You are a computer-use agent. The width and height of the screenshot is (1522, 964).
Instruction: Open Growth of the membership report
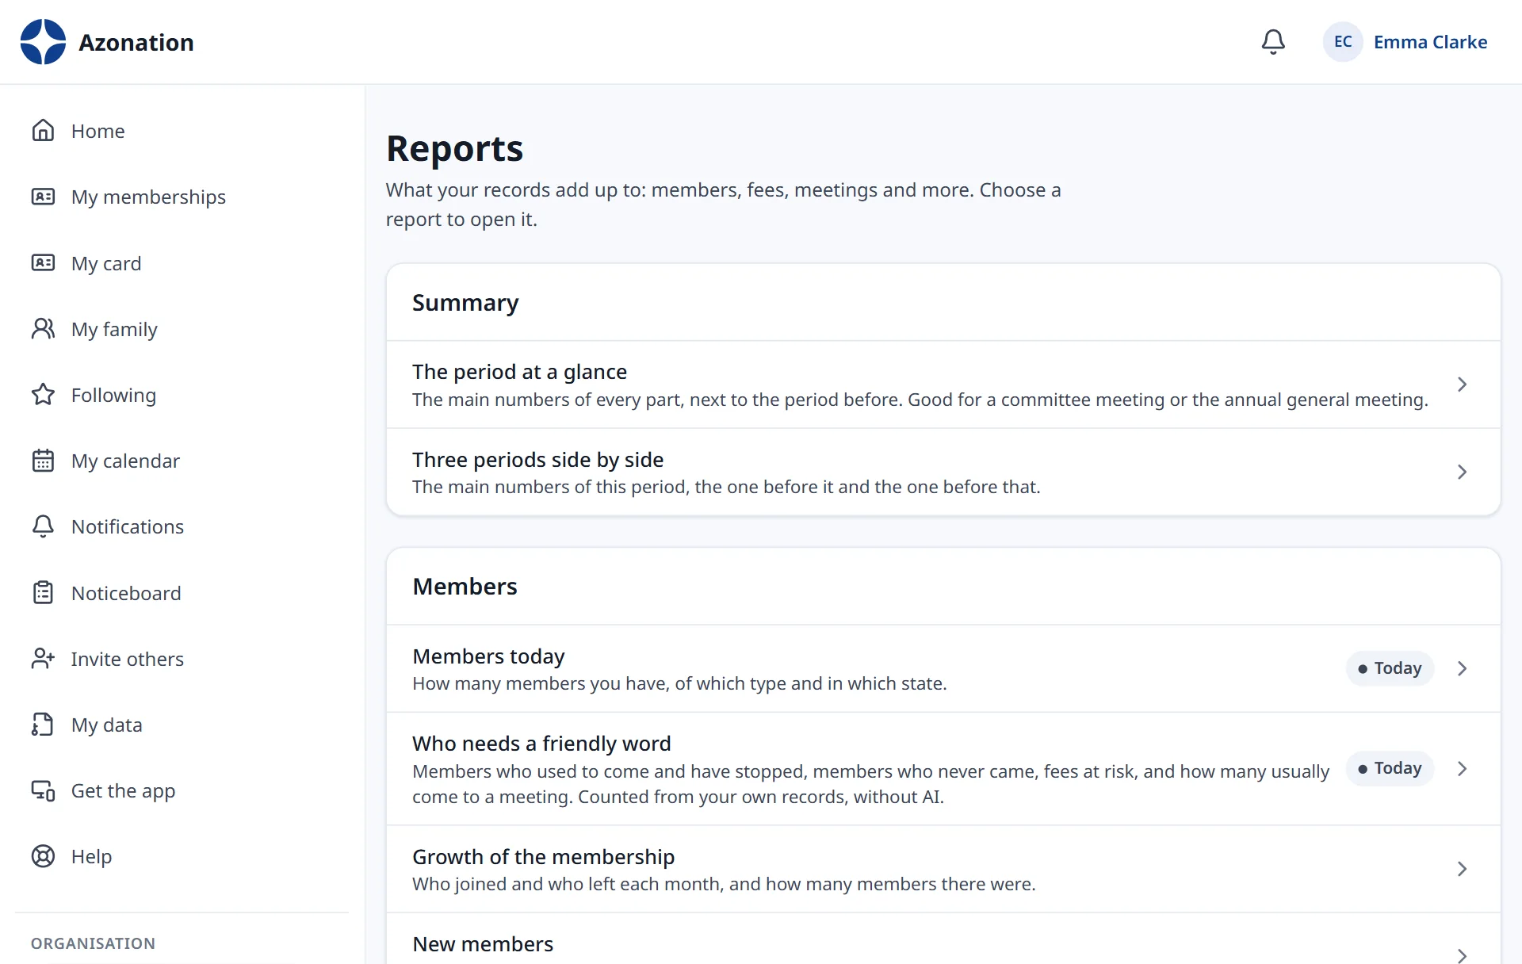943,869
